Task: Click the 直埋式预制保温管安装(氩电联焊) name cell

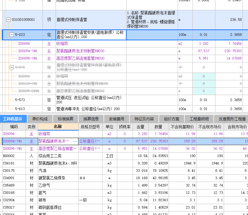Action: [91, 35]
